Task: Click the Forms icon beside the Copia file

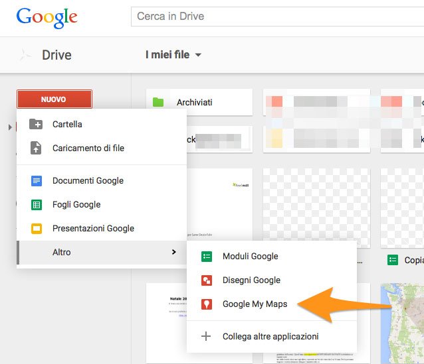Action: pos(393,260)
